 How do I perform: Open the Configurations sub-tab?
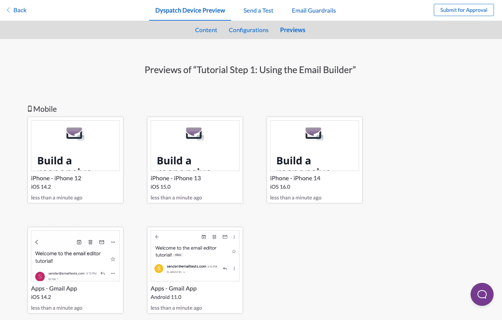tap(249, 30)
